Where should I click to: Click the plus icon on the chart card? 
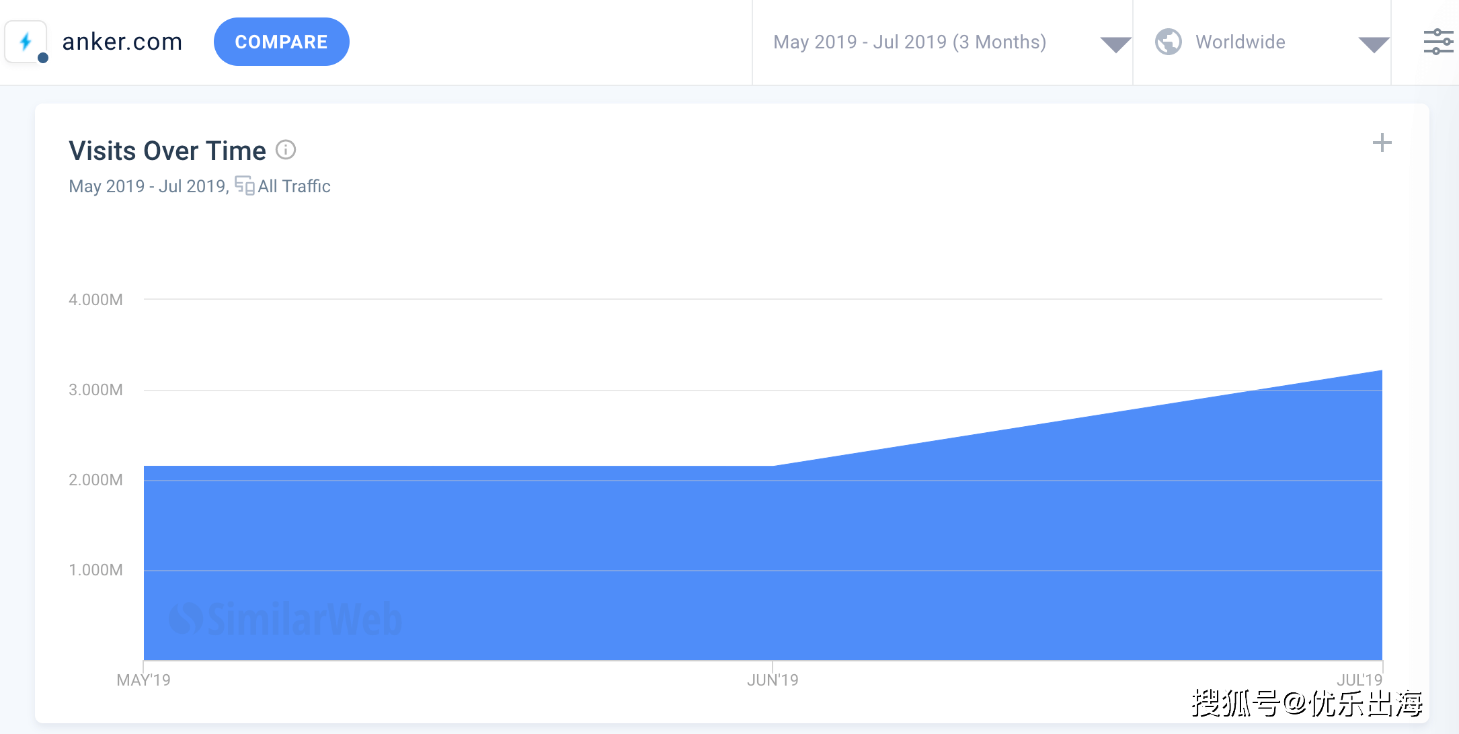click(1382, 142)
